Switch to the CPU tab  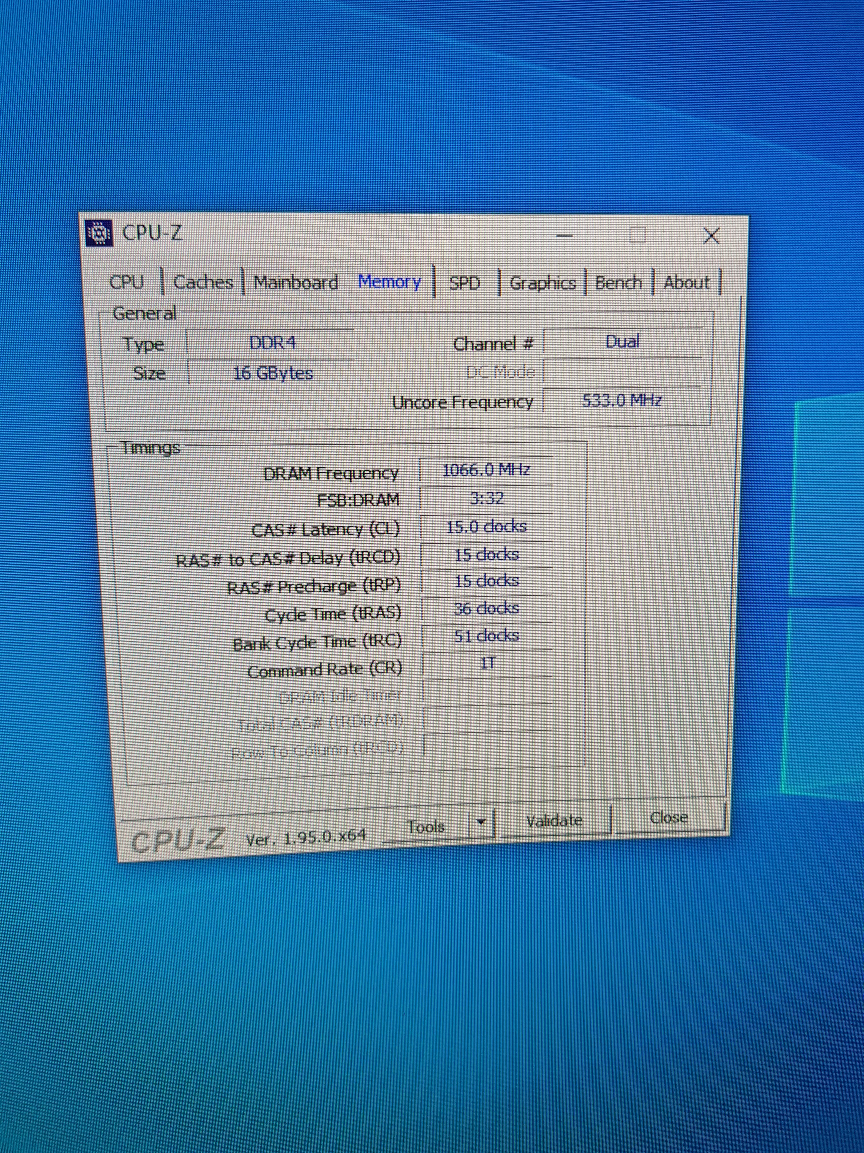tap(127, 282)
